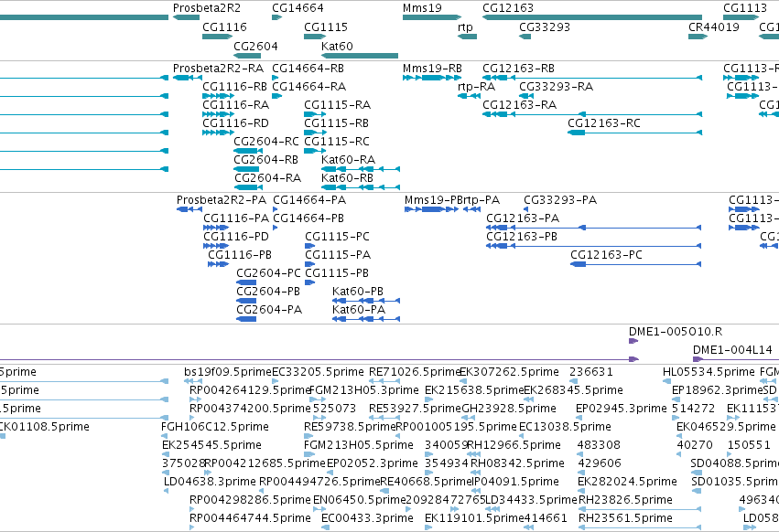Click the Prosbeta2R2-PA protein label

(222, 200)
